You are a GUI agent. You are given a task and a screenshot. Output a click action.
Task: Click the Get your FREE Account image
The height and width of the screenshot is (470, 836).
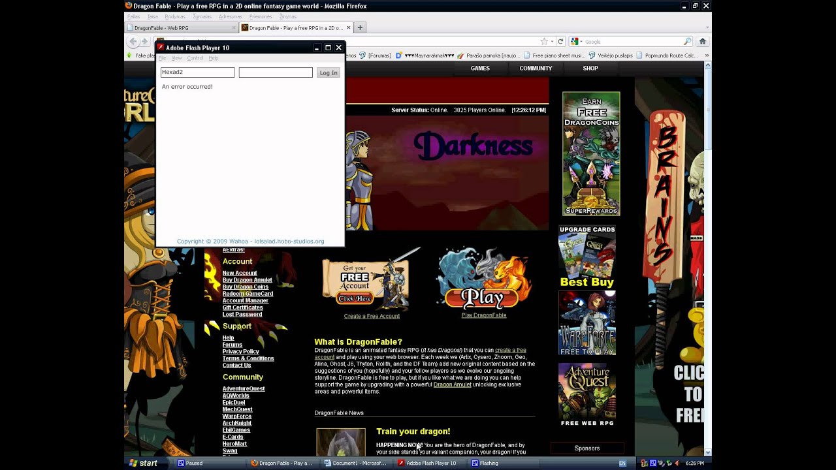pyautogui.click(x=370, y=281)
